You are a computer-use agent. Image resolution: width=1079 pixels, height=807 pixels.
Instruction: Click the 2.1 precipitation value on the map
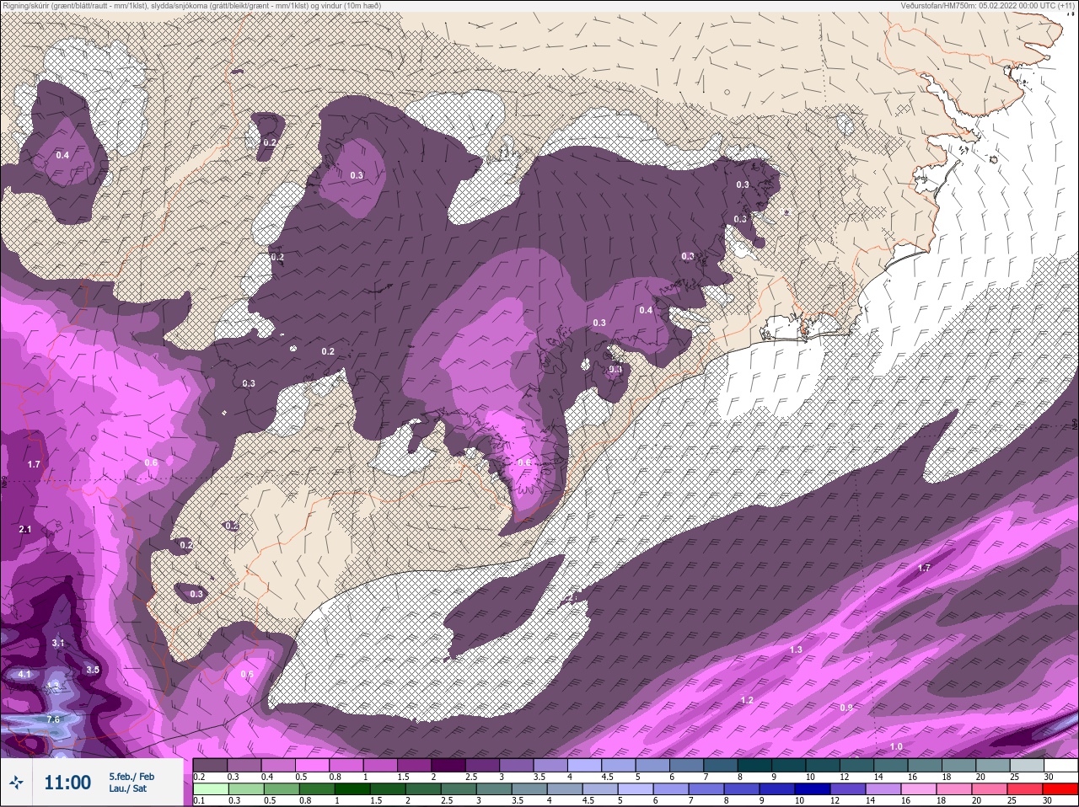click(x=24, y=529)
